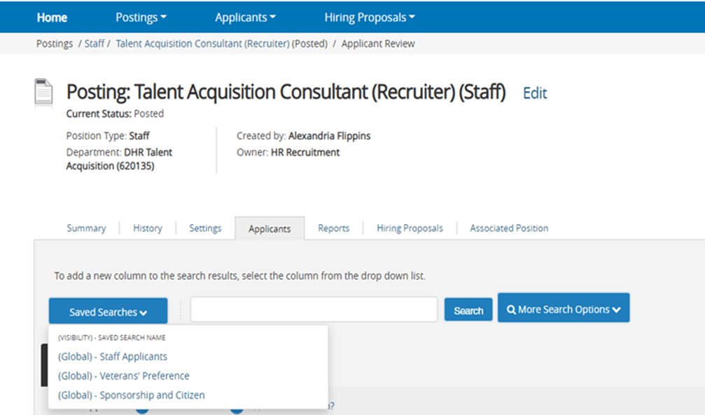Switch to the Settings tab
The height and width of the screenshot is (415, 705).
tap(205, 228)
